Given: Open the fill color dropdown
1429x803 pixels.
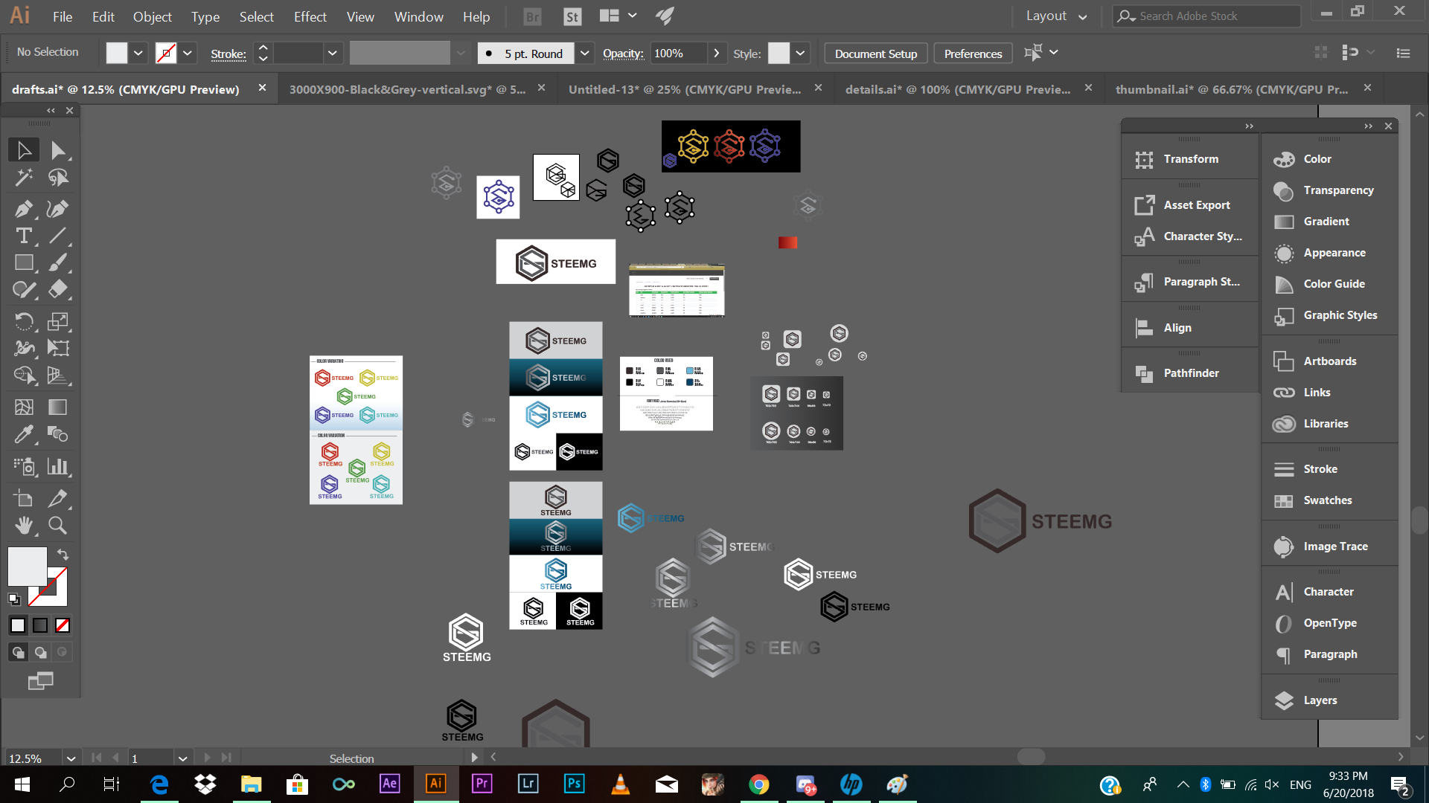Looking at the screenshot, I should point(138,53).
